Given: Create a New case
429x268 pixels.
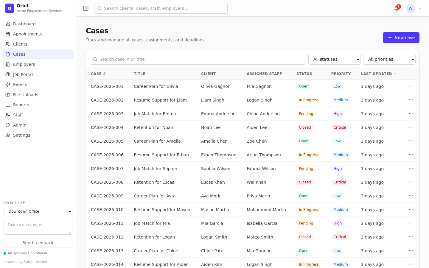Looking at the screenshot, I should [401, 38].
